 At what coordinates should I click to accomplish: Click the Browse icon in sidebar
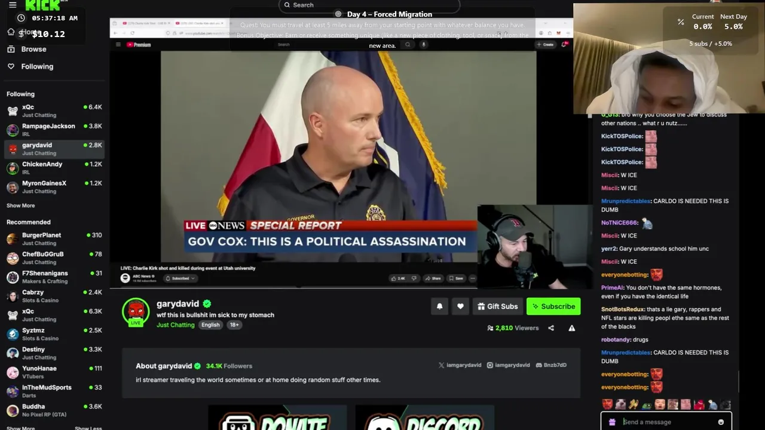point(11,49)
